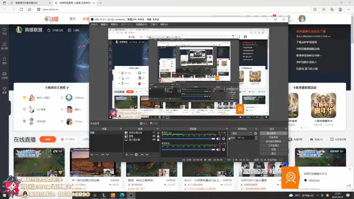The image size is (354, 199).
Task: Open 云游戏 gamepad icon in Douyu sidebar
Action: [4, 74]
